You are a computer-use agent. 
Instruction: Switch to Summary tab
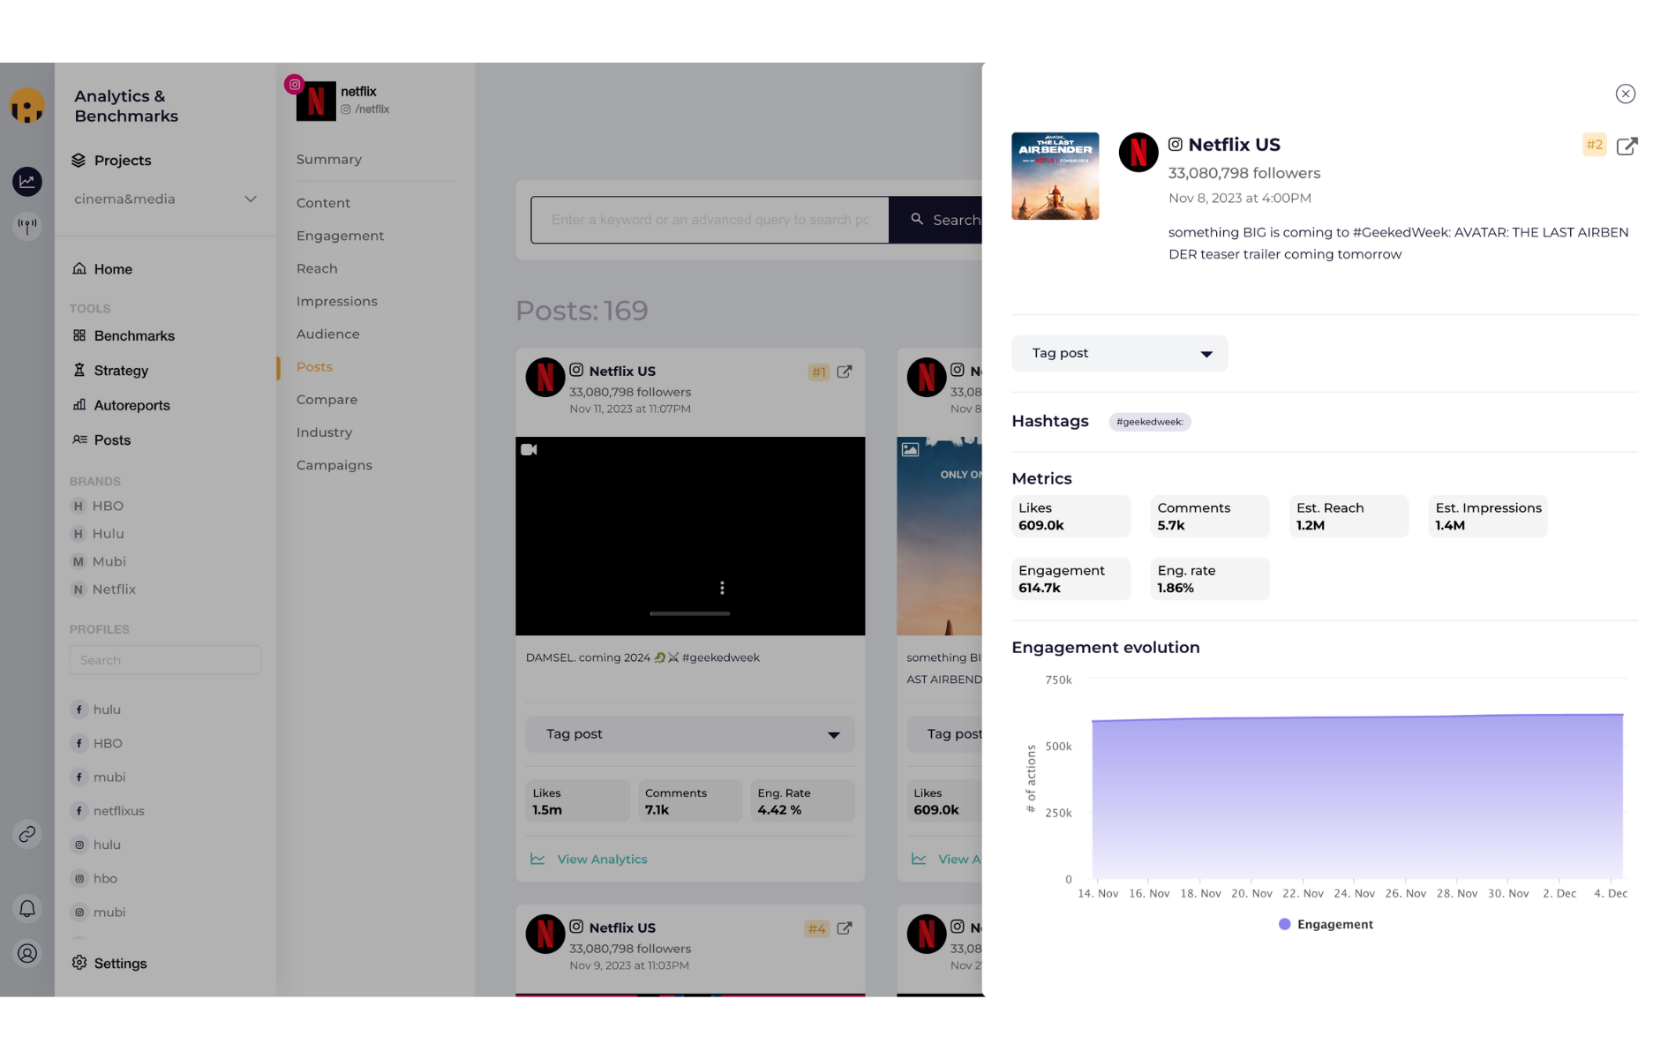point(329,160)
